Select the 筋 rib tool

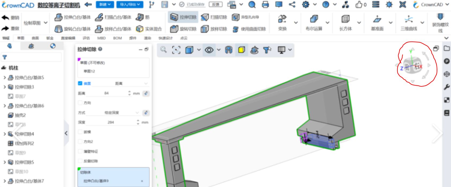coord(143,17)
